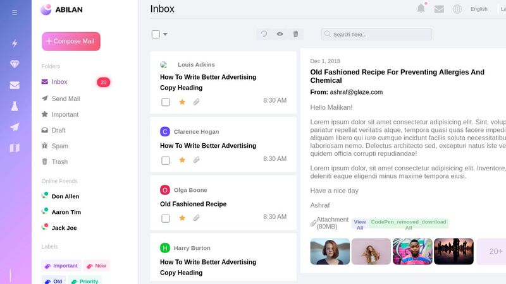Click the Compose Mail button
This screenshot has height=284, width=506.
click(x=71, y=42)
